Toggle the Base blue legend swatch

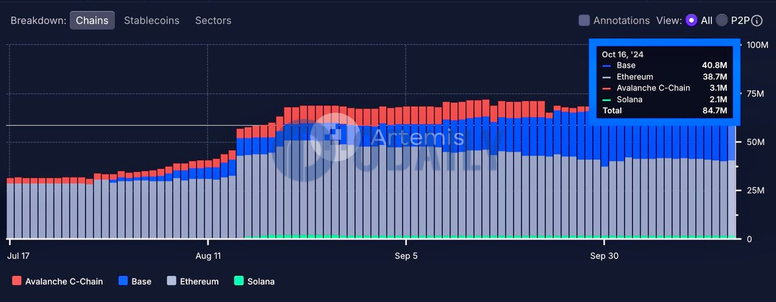click(123, 281)
